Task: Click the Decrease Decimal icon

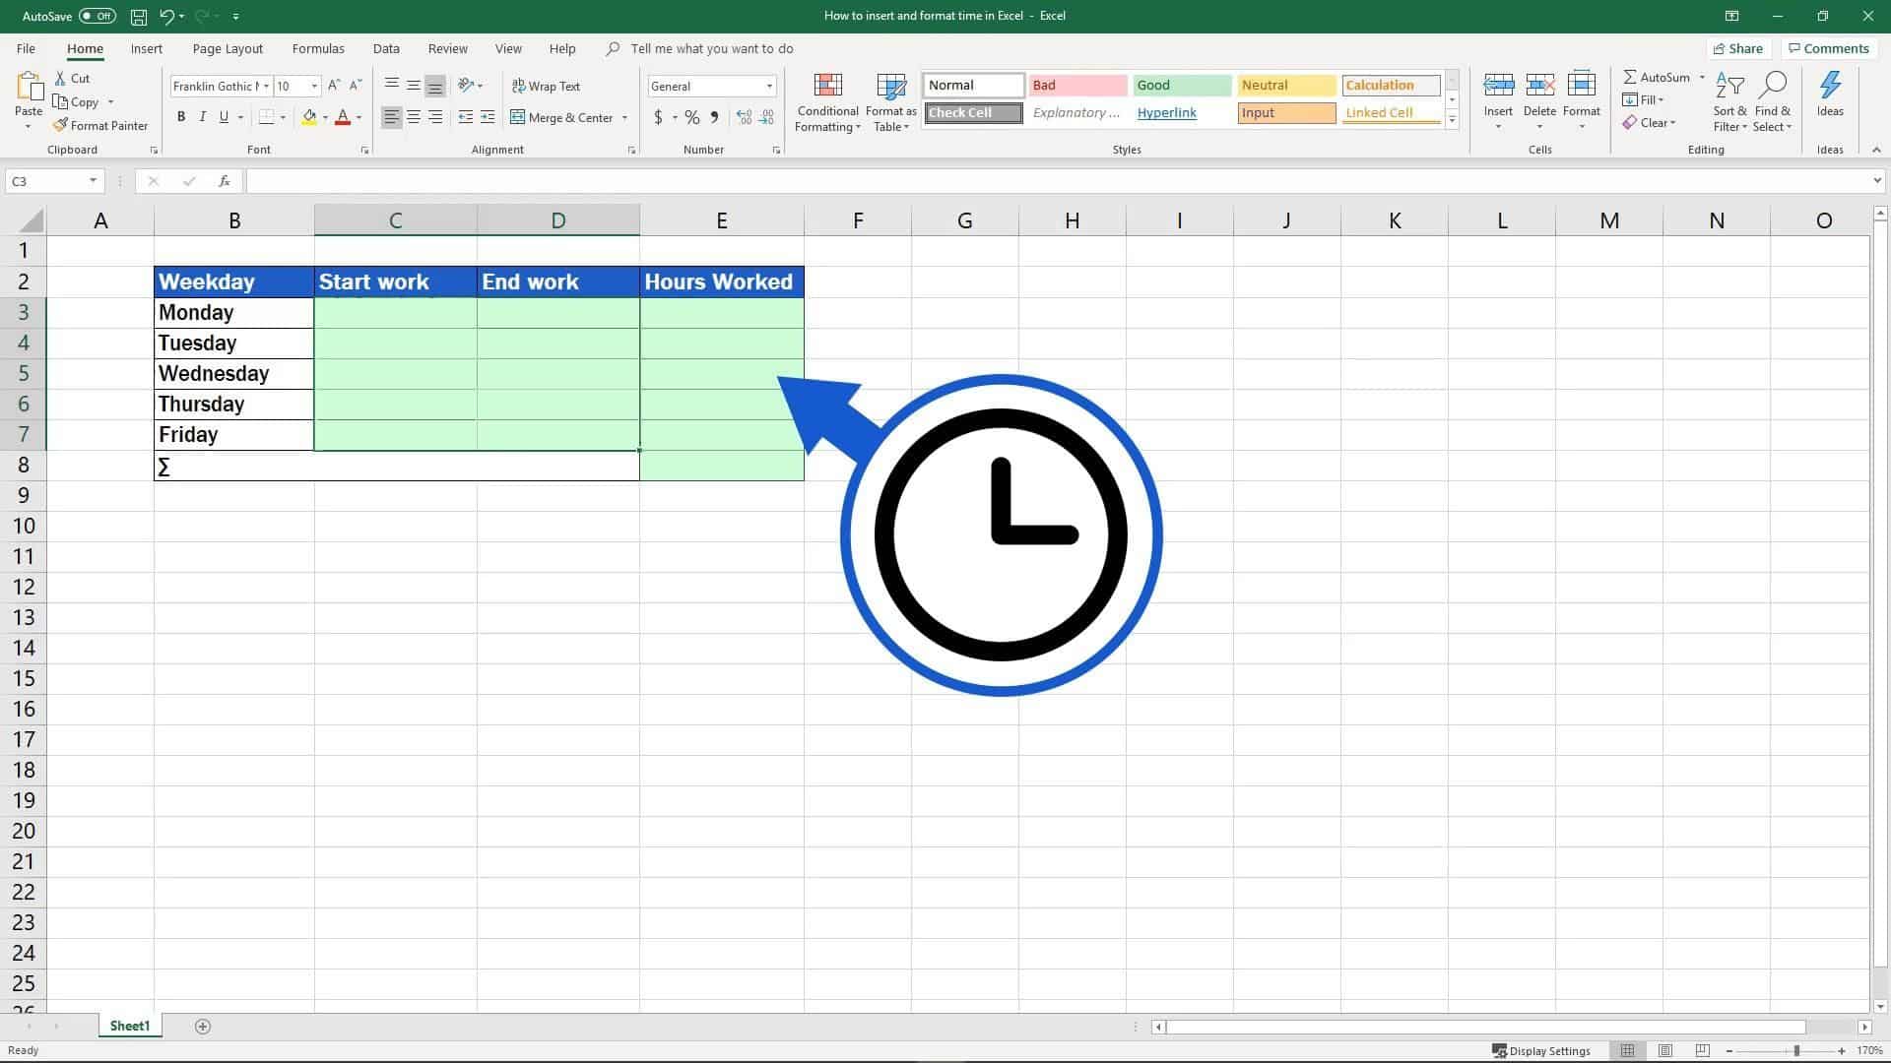Action: coord(765,117)
